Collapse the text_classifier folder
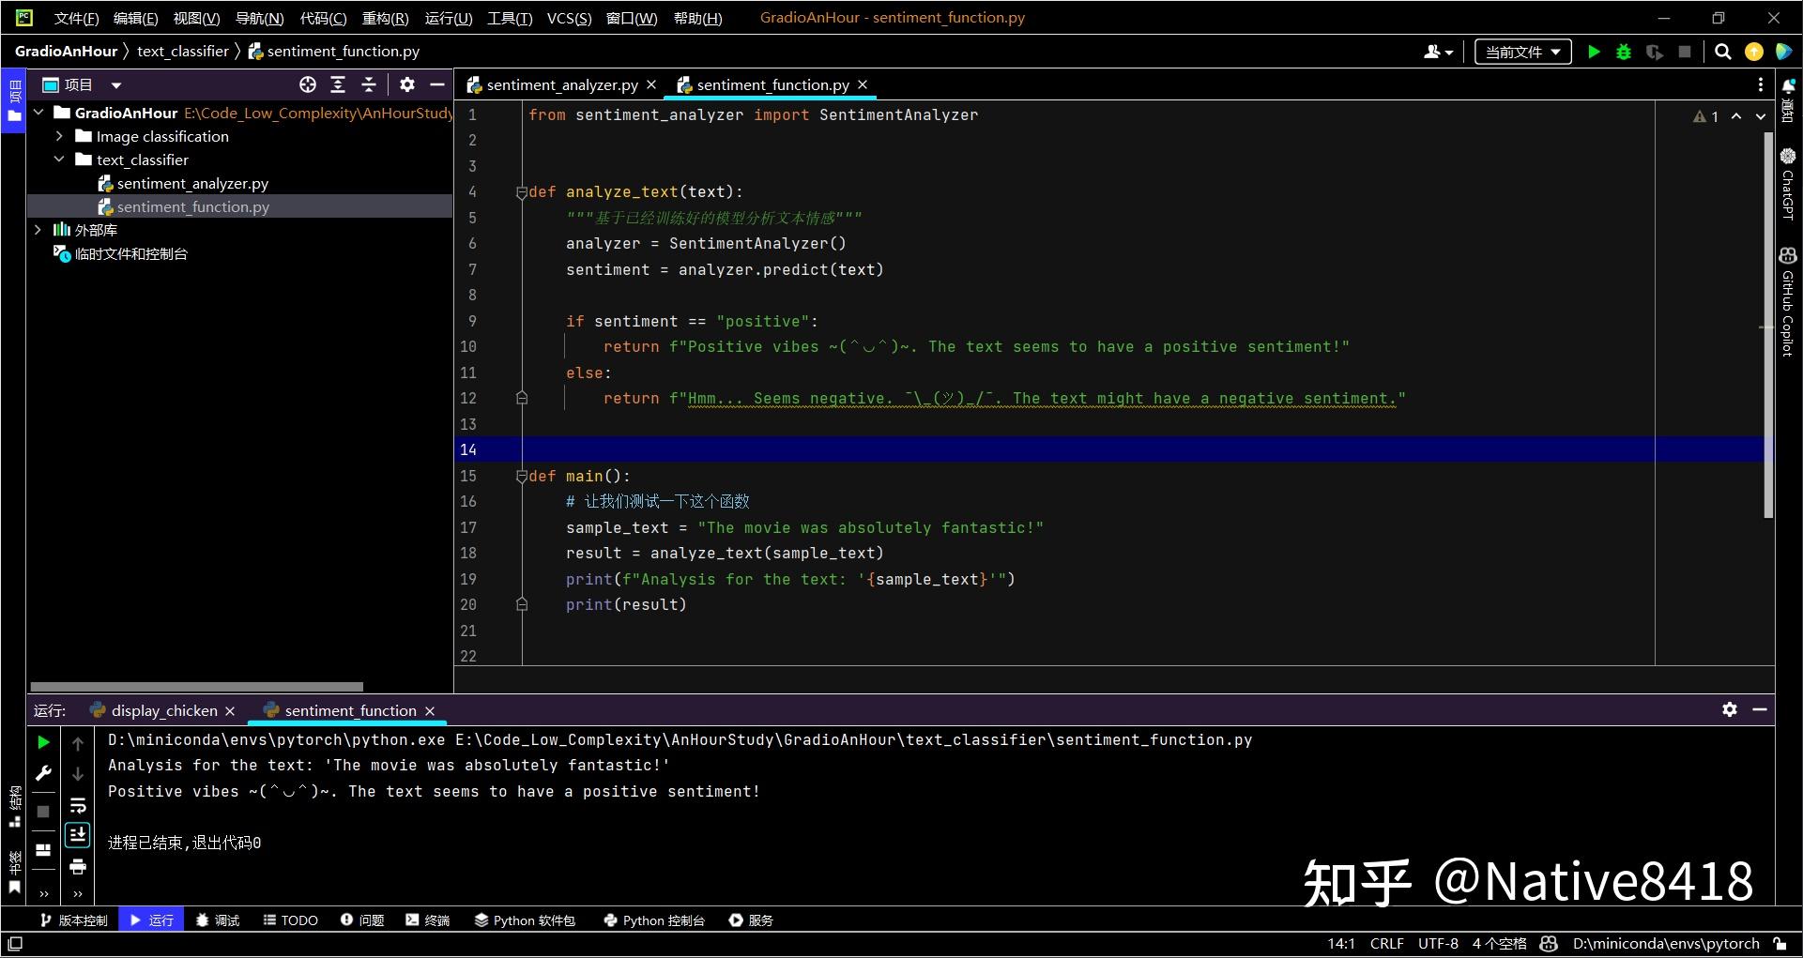1803x958 pixels. (59, 160)
